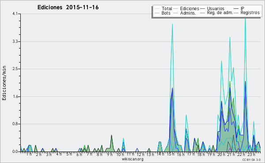The width and height of the screenshot is (265, 163).
Task: Click the 'Admins.' legend label
Action: pyautogui.click(x=188, y=13)
